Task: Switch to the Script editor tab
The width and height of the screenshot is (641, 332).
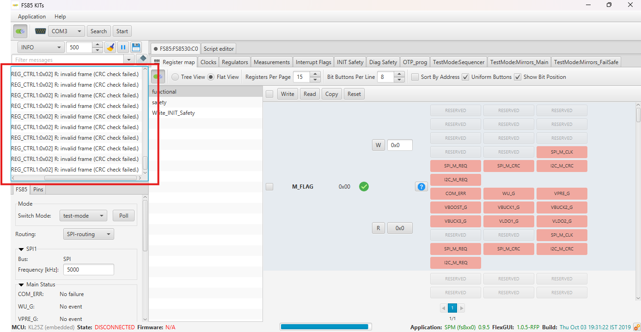Action: pyautogui.click(x=218, y=47)
